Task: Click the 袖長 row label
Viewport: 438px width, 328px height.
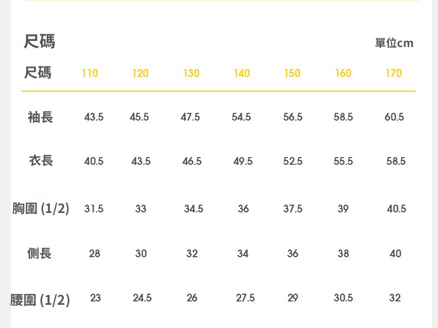Action: (40, 117)
